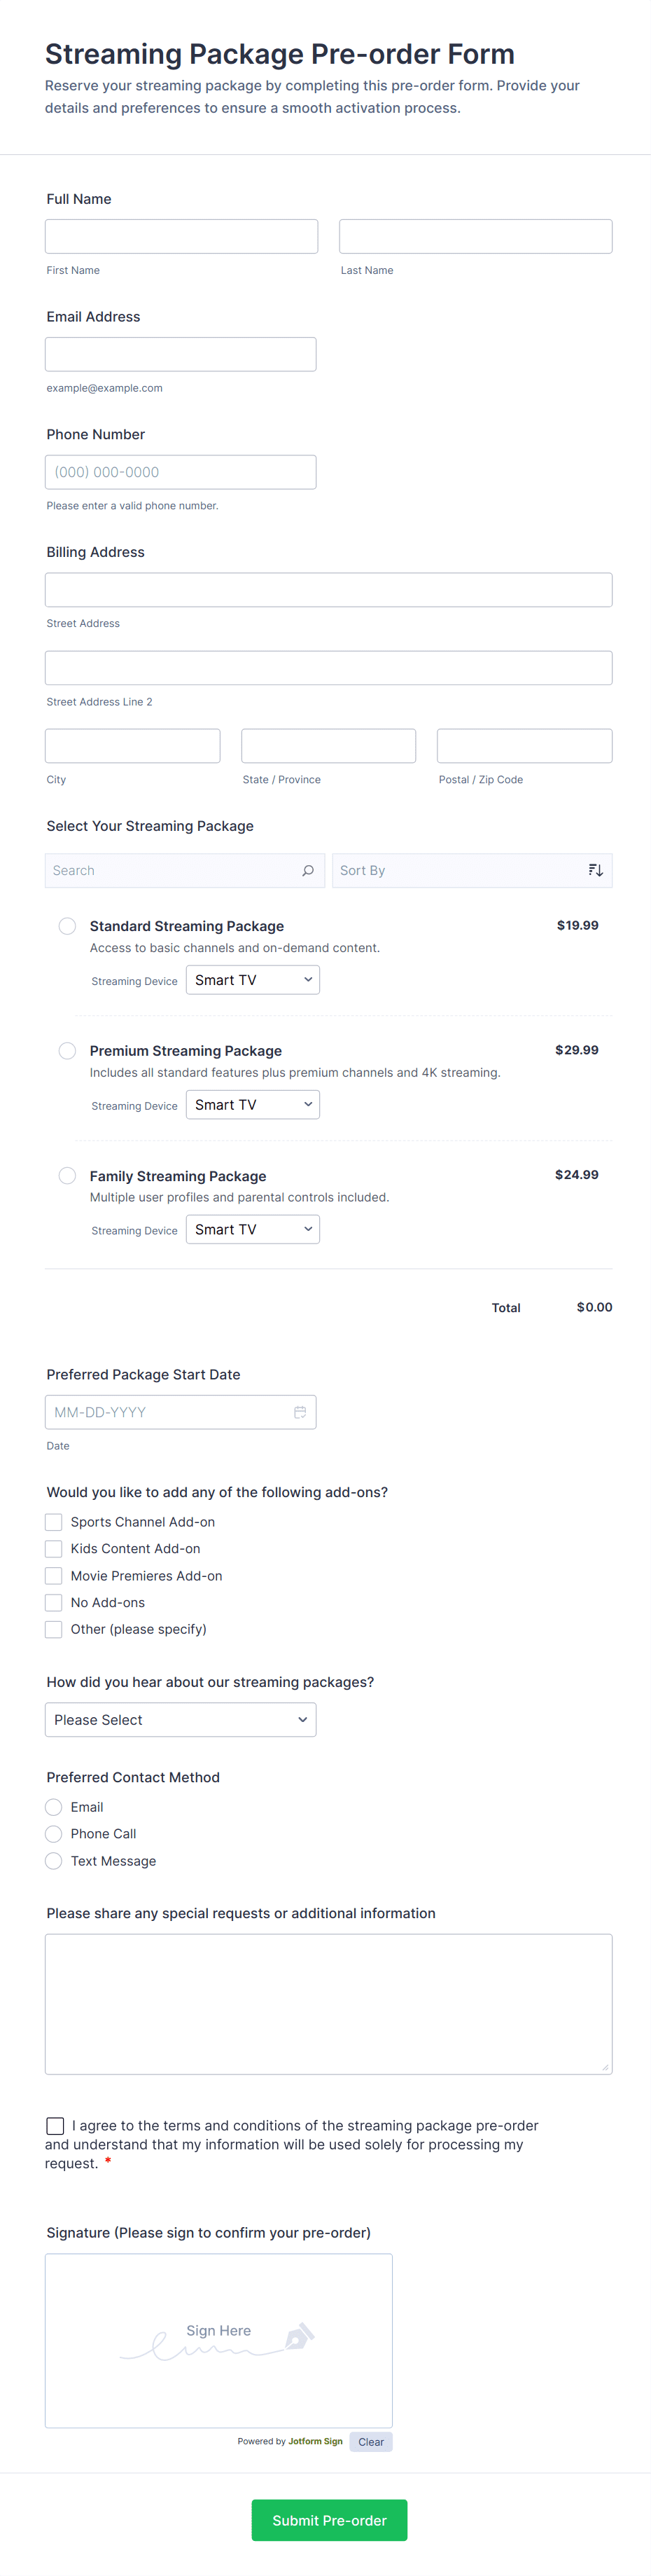This screenshot has width=651, height=2576.
Task: Clear the signature field
Action: pos(370,2442)
